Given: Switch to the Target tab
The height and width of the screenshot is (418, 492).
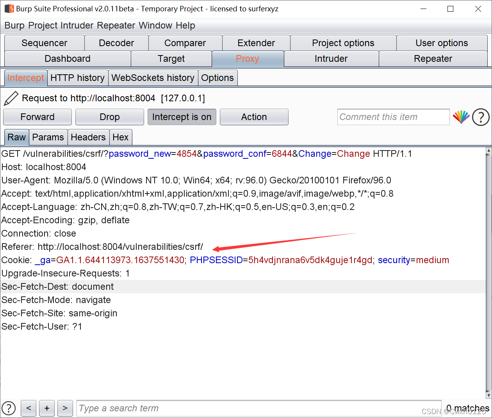Looking at the screenshot, I should click(x=171, y=59).
